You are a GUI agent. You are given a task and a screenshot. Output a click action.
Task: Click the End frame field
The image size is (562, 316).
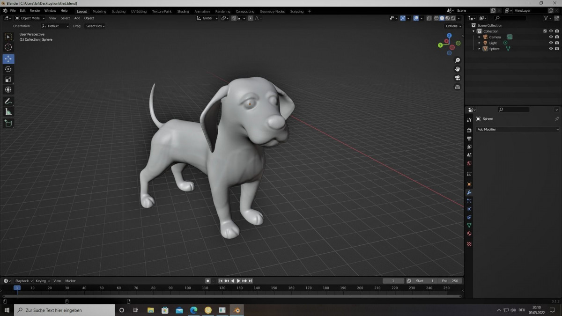pyautogui.click(x=451, y=281)
